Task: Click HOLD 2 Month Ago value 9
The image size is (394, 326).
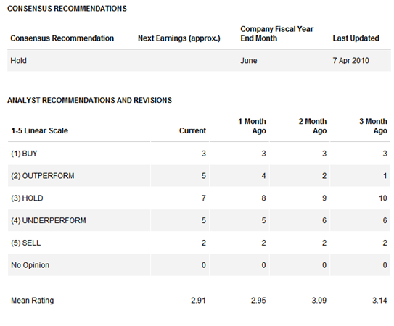Action: click(324, 198)
